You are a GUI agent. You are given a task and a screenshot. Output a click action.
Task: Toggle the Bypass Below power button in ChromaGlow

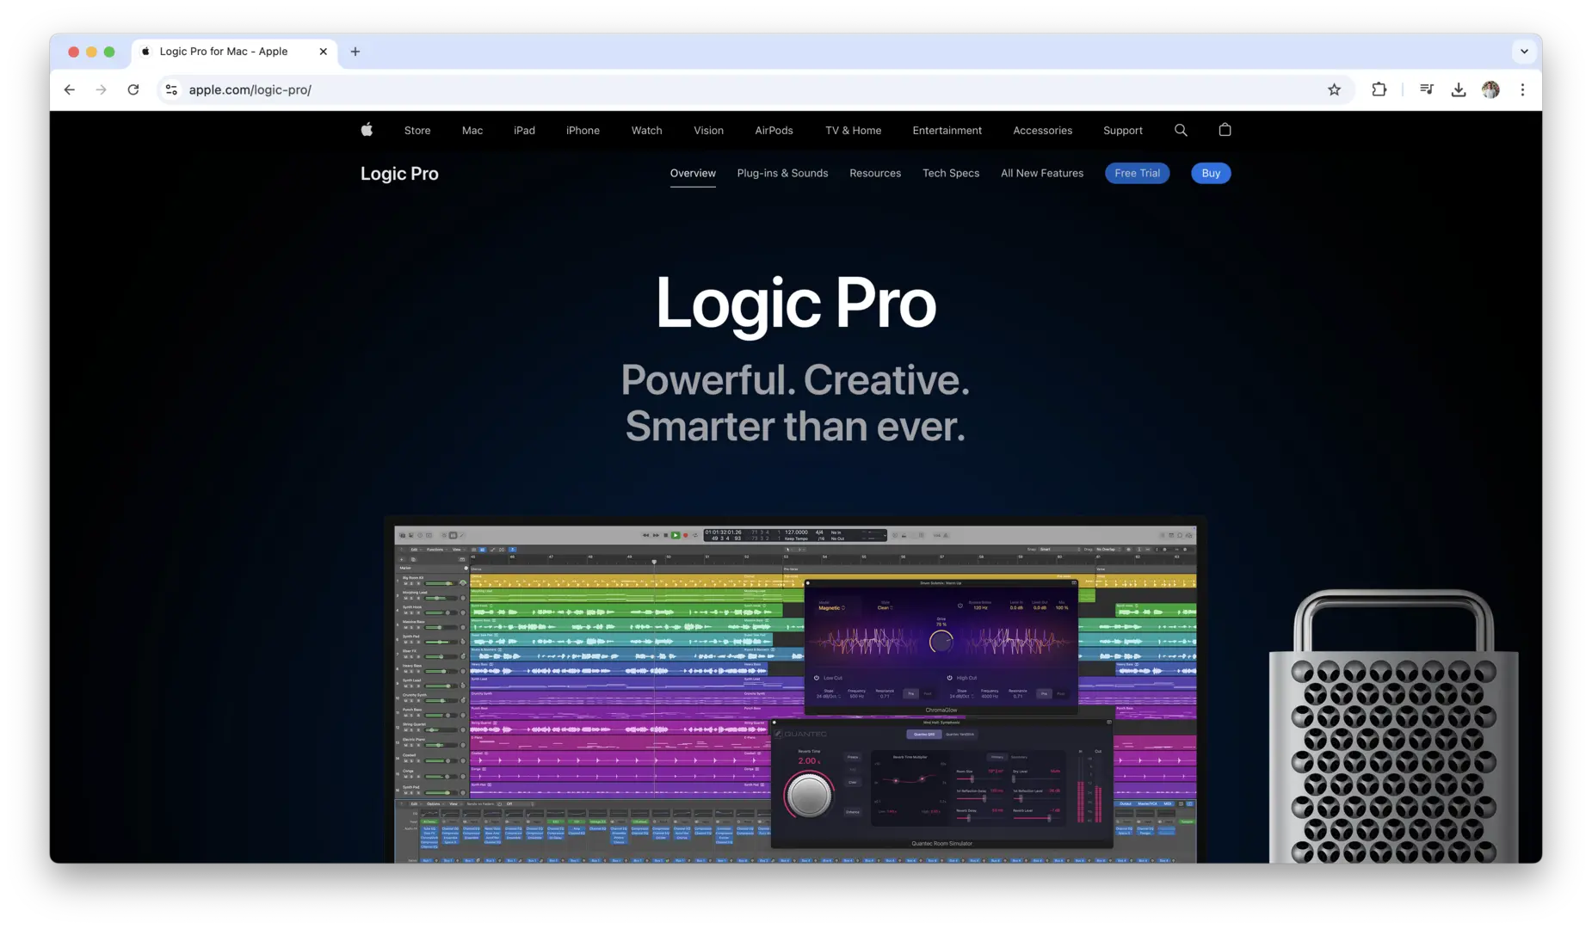pos(960,606)
